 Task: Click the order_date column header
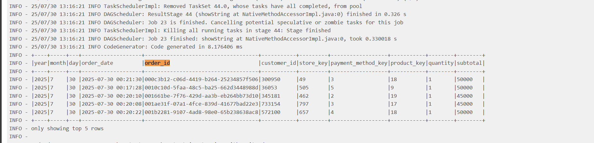pos(97,63)
